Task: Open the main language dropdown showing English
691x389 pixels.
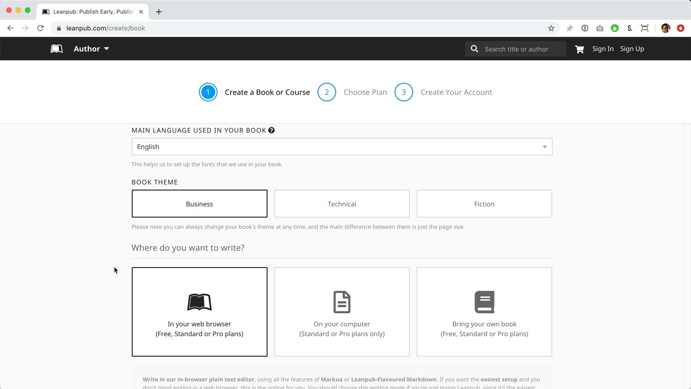Action: tap(342, 147)
